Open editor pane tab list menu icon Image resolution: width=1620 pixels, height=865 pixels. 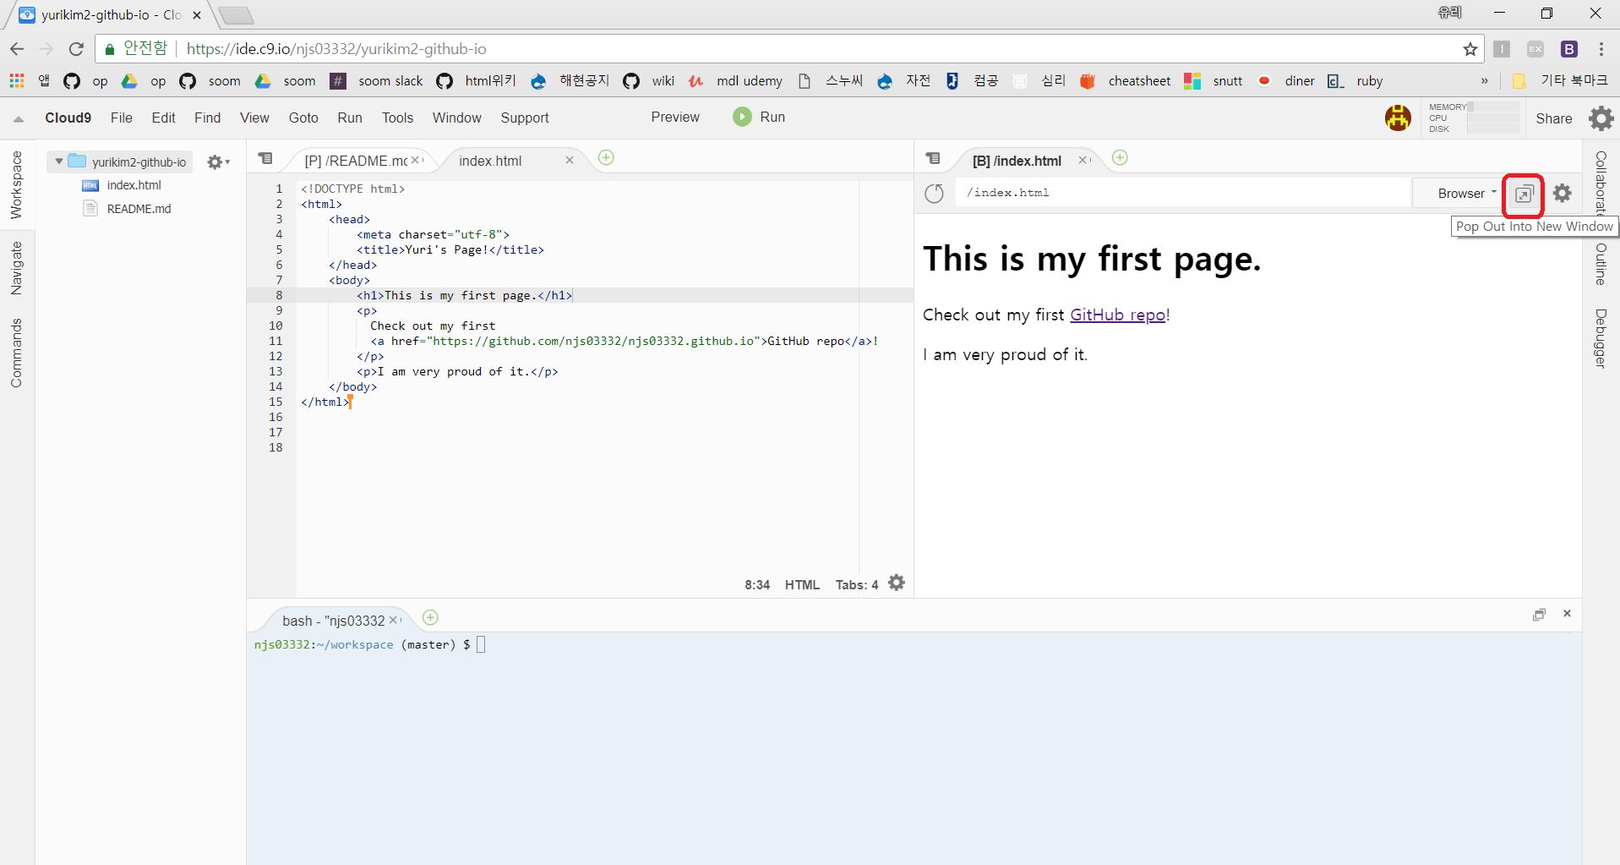tap(265, 158)
